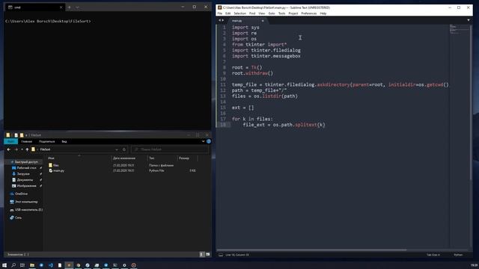The image size is (479, 269).
Task: Go back in Explorer navigation
Action: coord(9,149)
